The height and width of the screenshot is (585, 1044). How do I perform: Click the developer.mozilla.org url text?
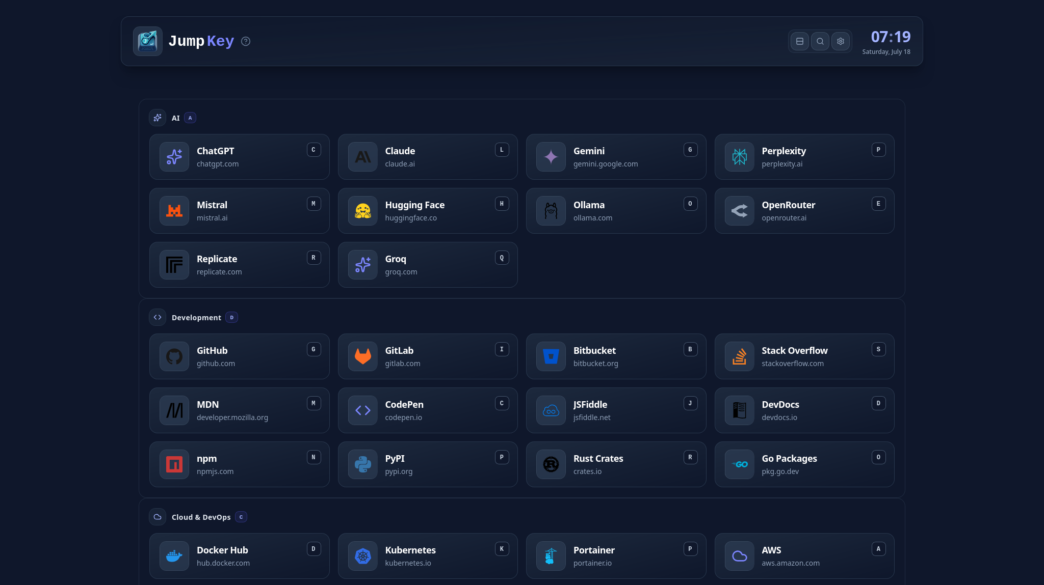click(232, 417)
